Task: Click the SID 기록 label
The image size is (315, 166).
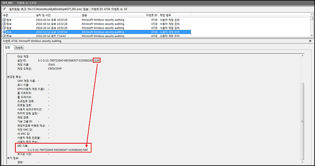Action: point(23,146)
